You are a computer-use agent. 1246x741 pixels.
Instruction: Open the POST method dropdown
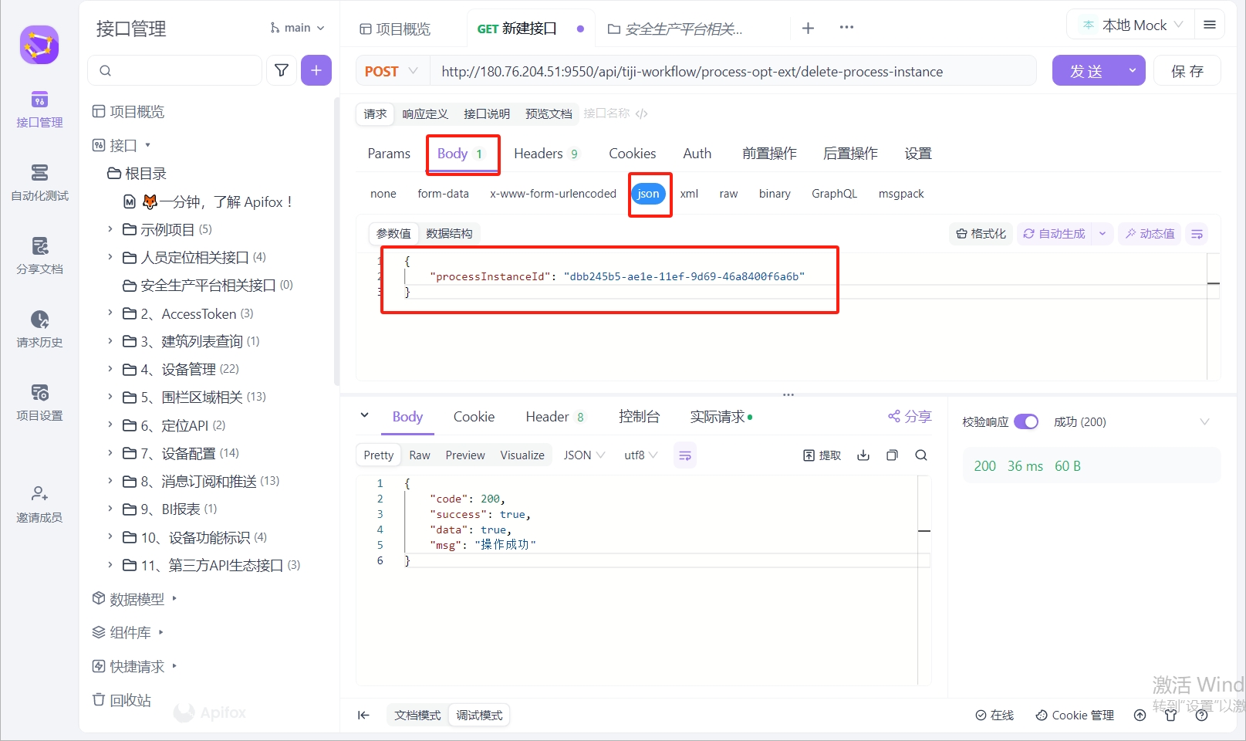pos(391,71)
